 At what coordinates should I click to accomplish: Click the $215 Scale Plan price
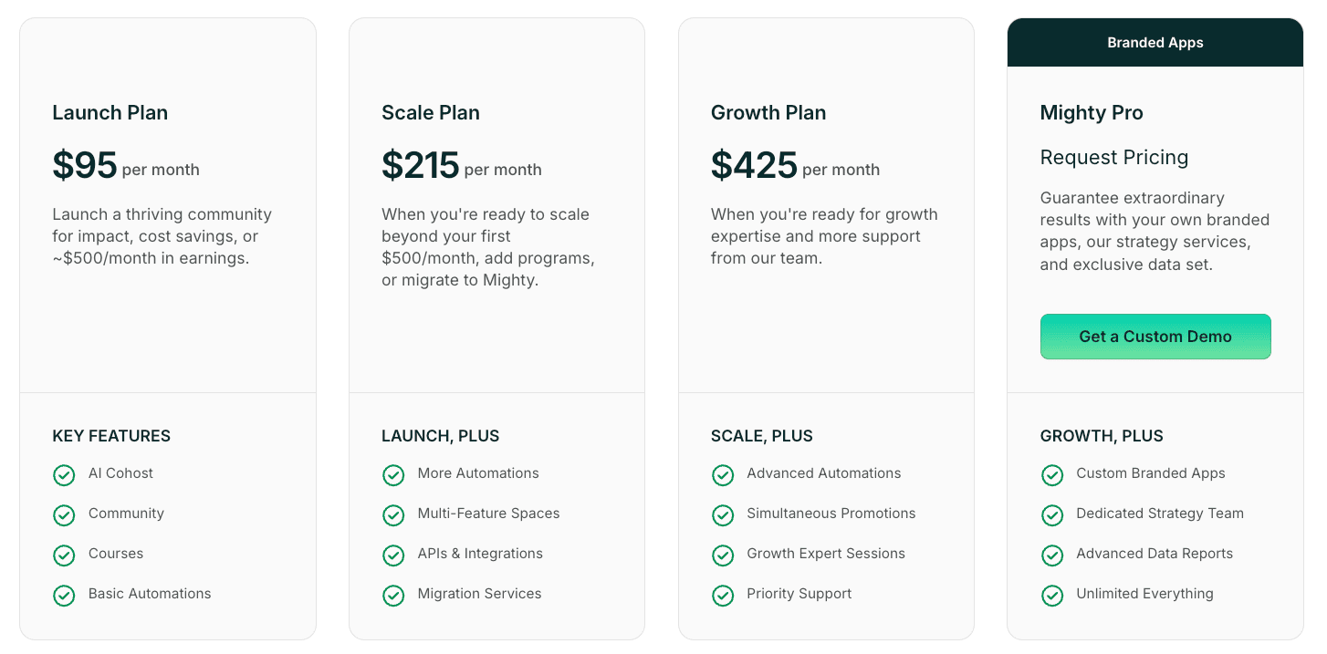420,165
